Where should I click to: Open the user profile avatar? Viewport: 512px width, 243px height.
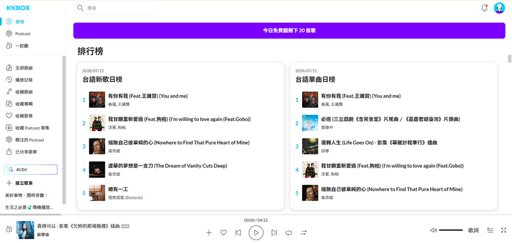pyautogui.click(x=499, y=8)
